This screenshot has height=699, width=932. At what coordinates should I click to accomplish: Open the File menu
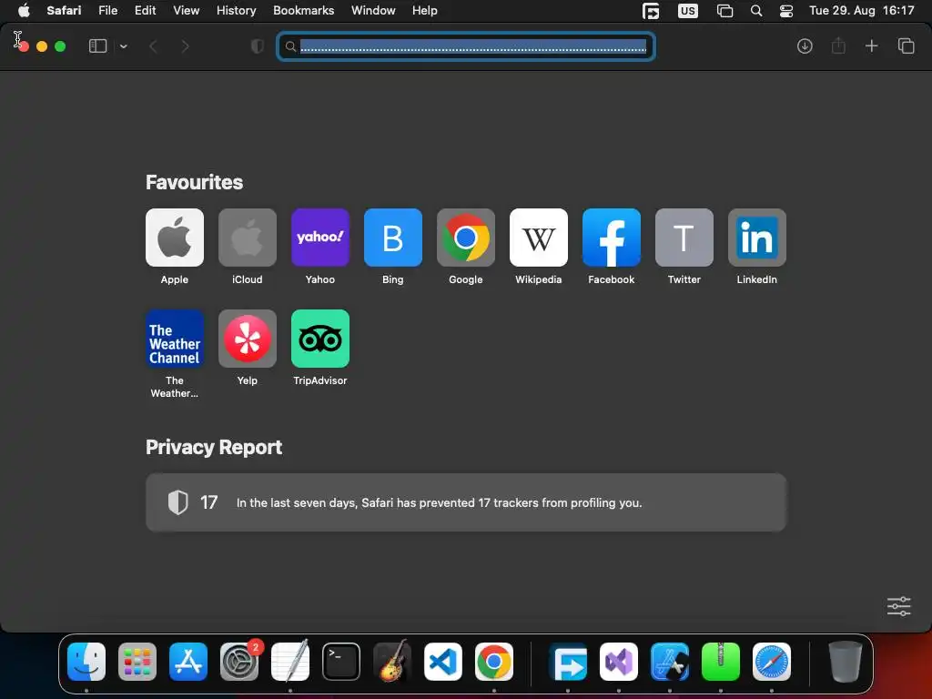[x=108, y=11]
